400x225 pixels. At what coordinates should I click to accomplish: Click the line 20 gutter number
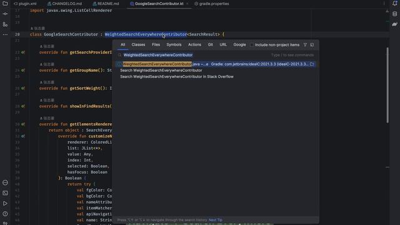point(17,34)
